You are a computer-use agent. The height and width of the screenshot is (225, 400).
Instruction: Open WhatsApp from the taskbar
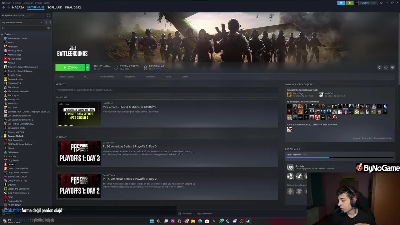pyautogui.click(x=221, y=221)
